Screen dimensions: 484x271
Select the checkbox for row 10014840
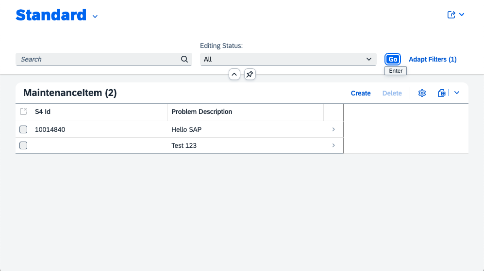(23, 129)
